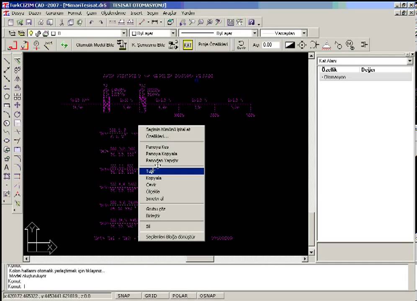Image resolution: width=417 pixels, height=301 pixels.
Task: Select the text A tool
Action: point(7,167)
